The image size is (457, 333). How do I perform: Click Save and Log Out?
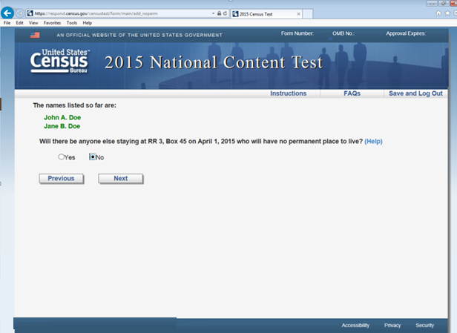[415, 93]
